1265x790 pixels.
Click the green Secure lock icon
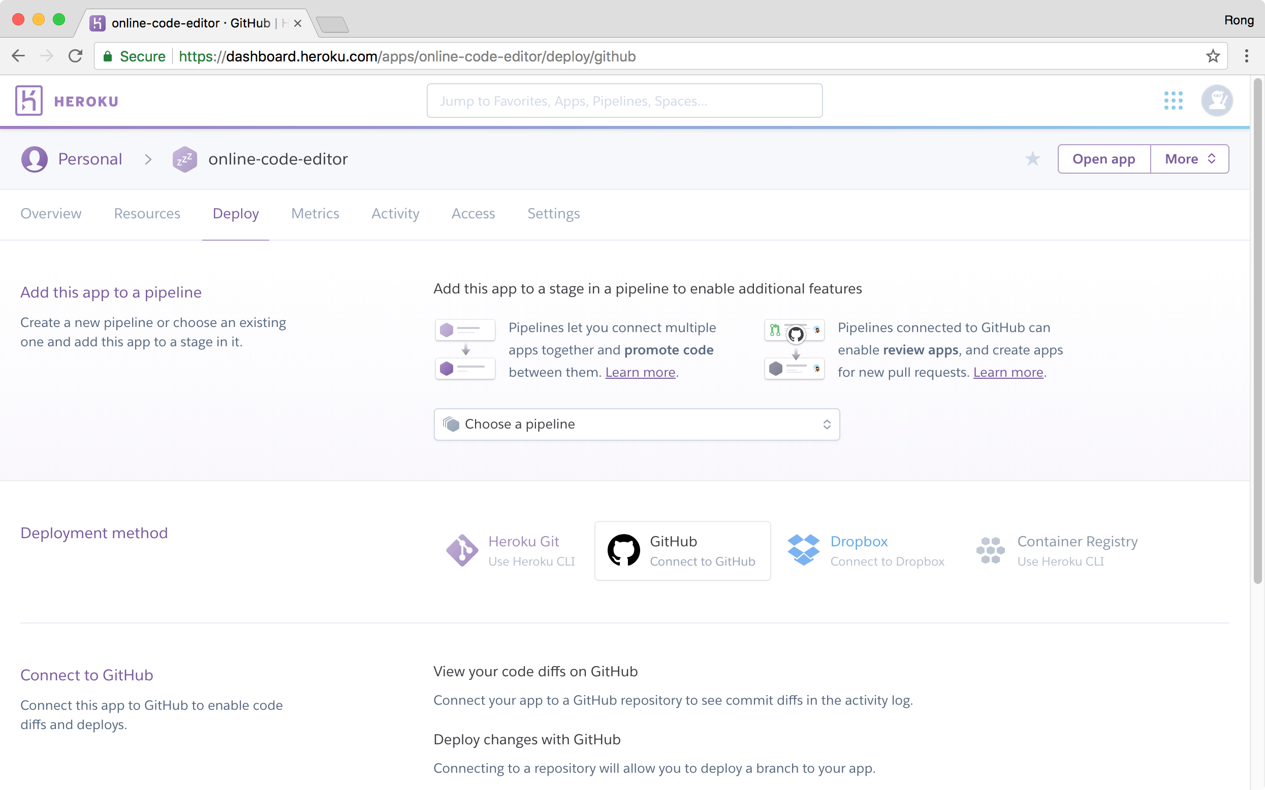click(108, 56)
